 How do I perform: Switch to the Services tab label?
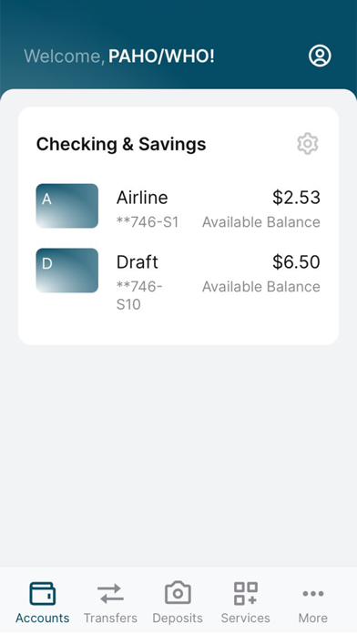tap(245, 618)
